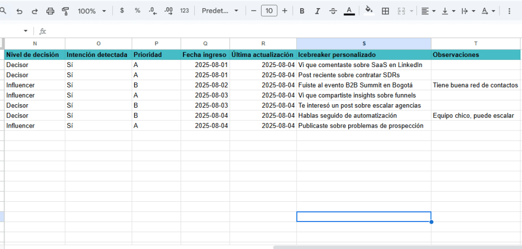522x249 pixels.
Task: Select column T header
Action: click(x=476, y=44)
